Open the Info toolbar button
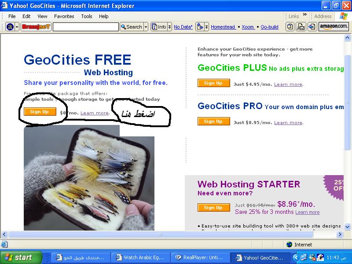 click(159, 27)
